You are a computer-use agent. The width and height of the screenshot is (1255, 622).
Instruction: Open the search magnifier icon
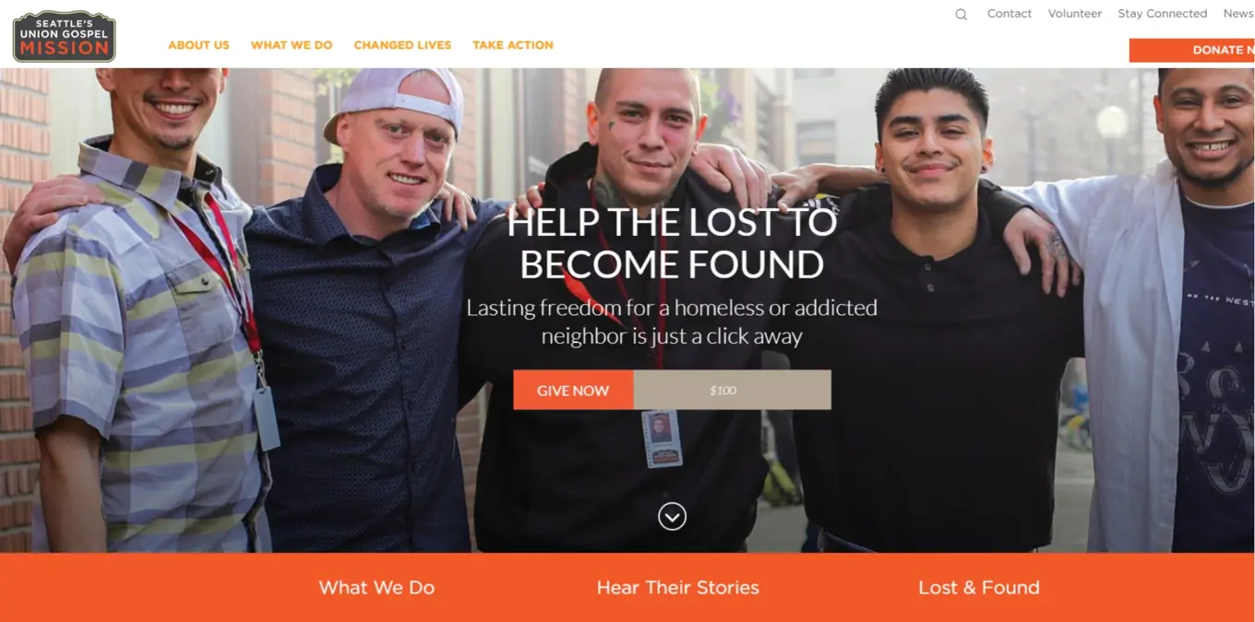point(961,15)
